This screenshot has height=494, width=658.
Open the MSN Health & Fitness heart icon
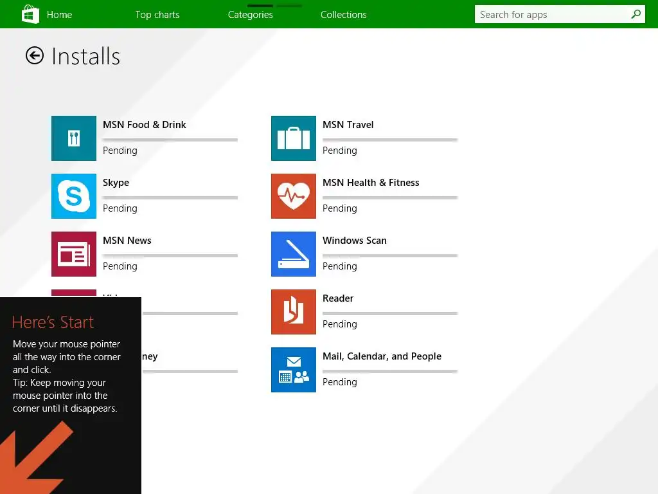[293, 196]
